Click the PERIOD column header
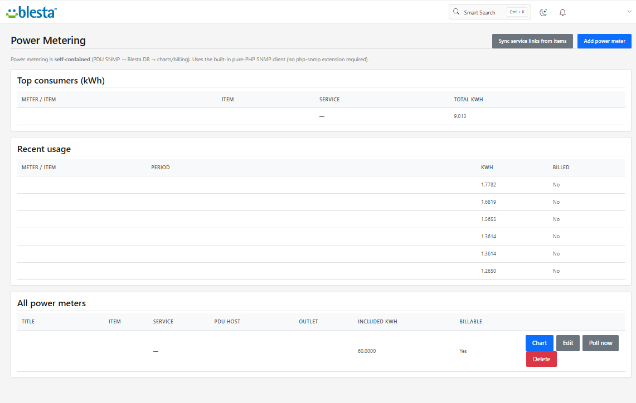The width and height of the screenshot is (636, 403). pos(160,168)
